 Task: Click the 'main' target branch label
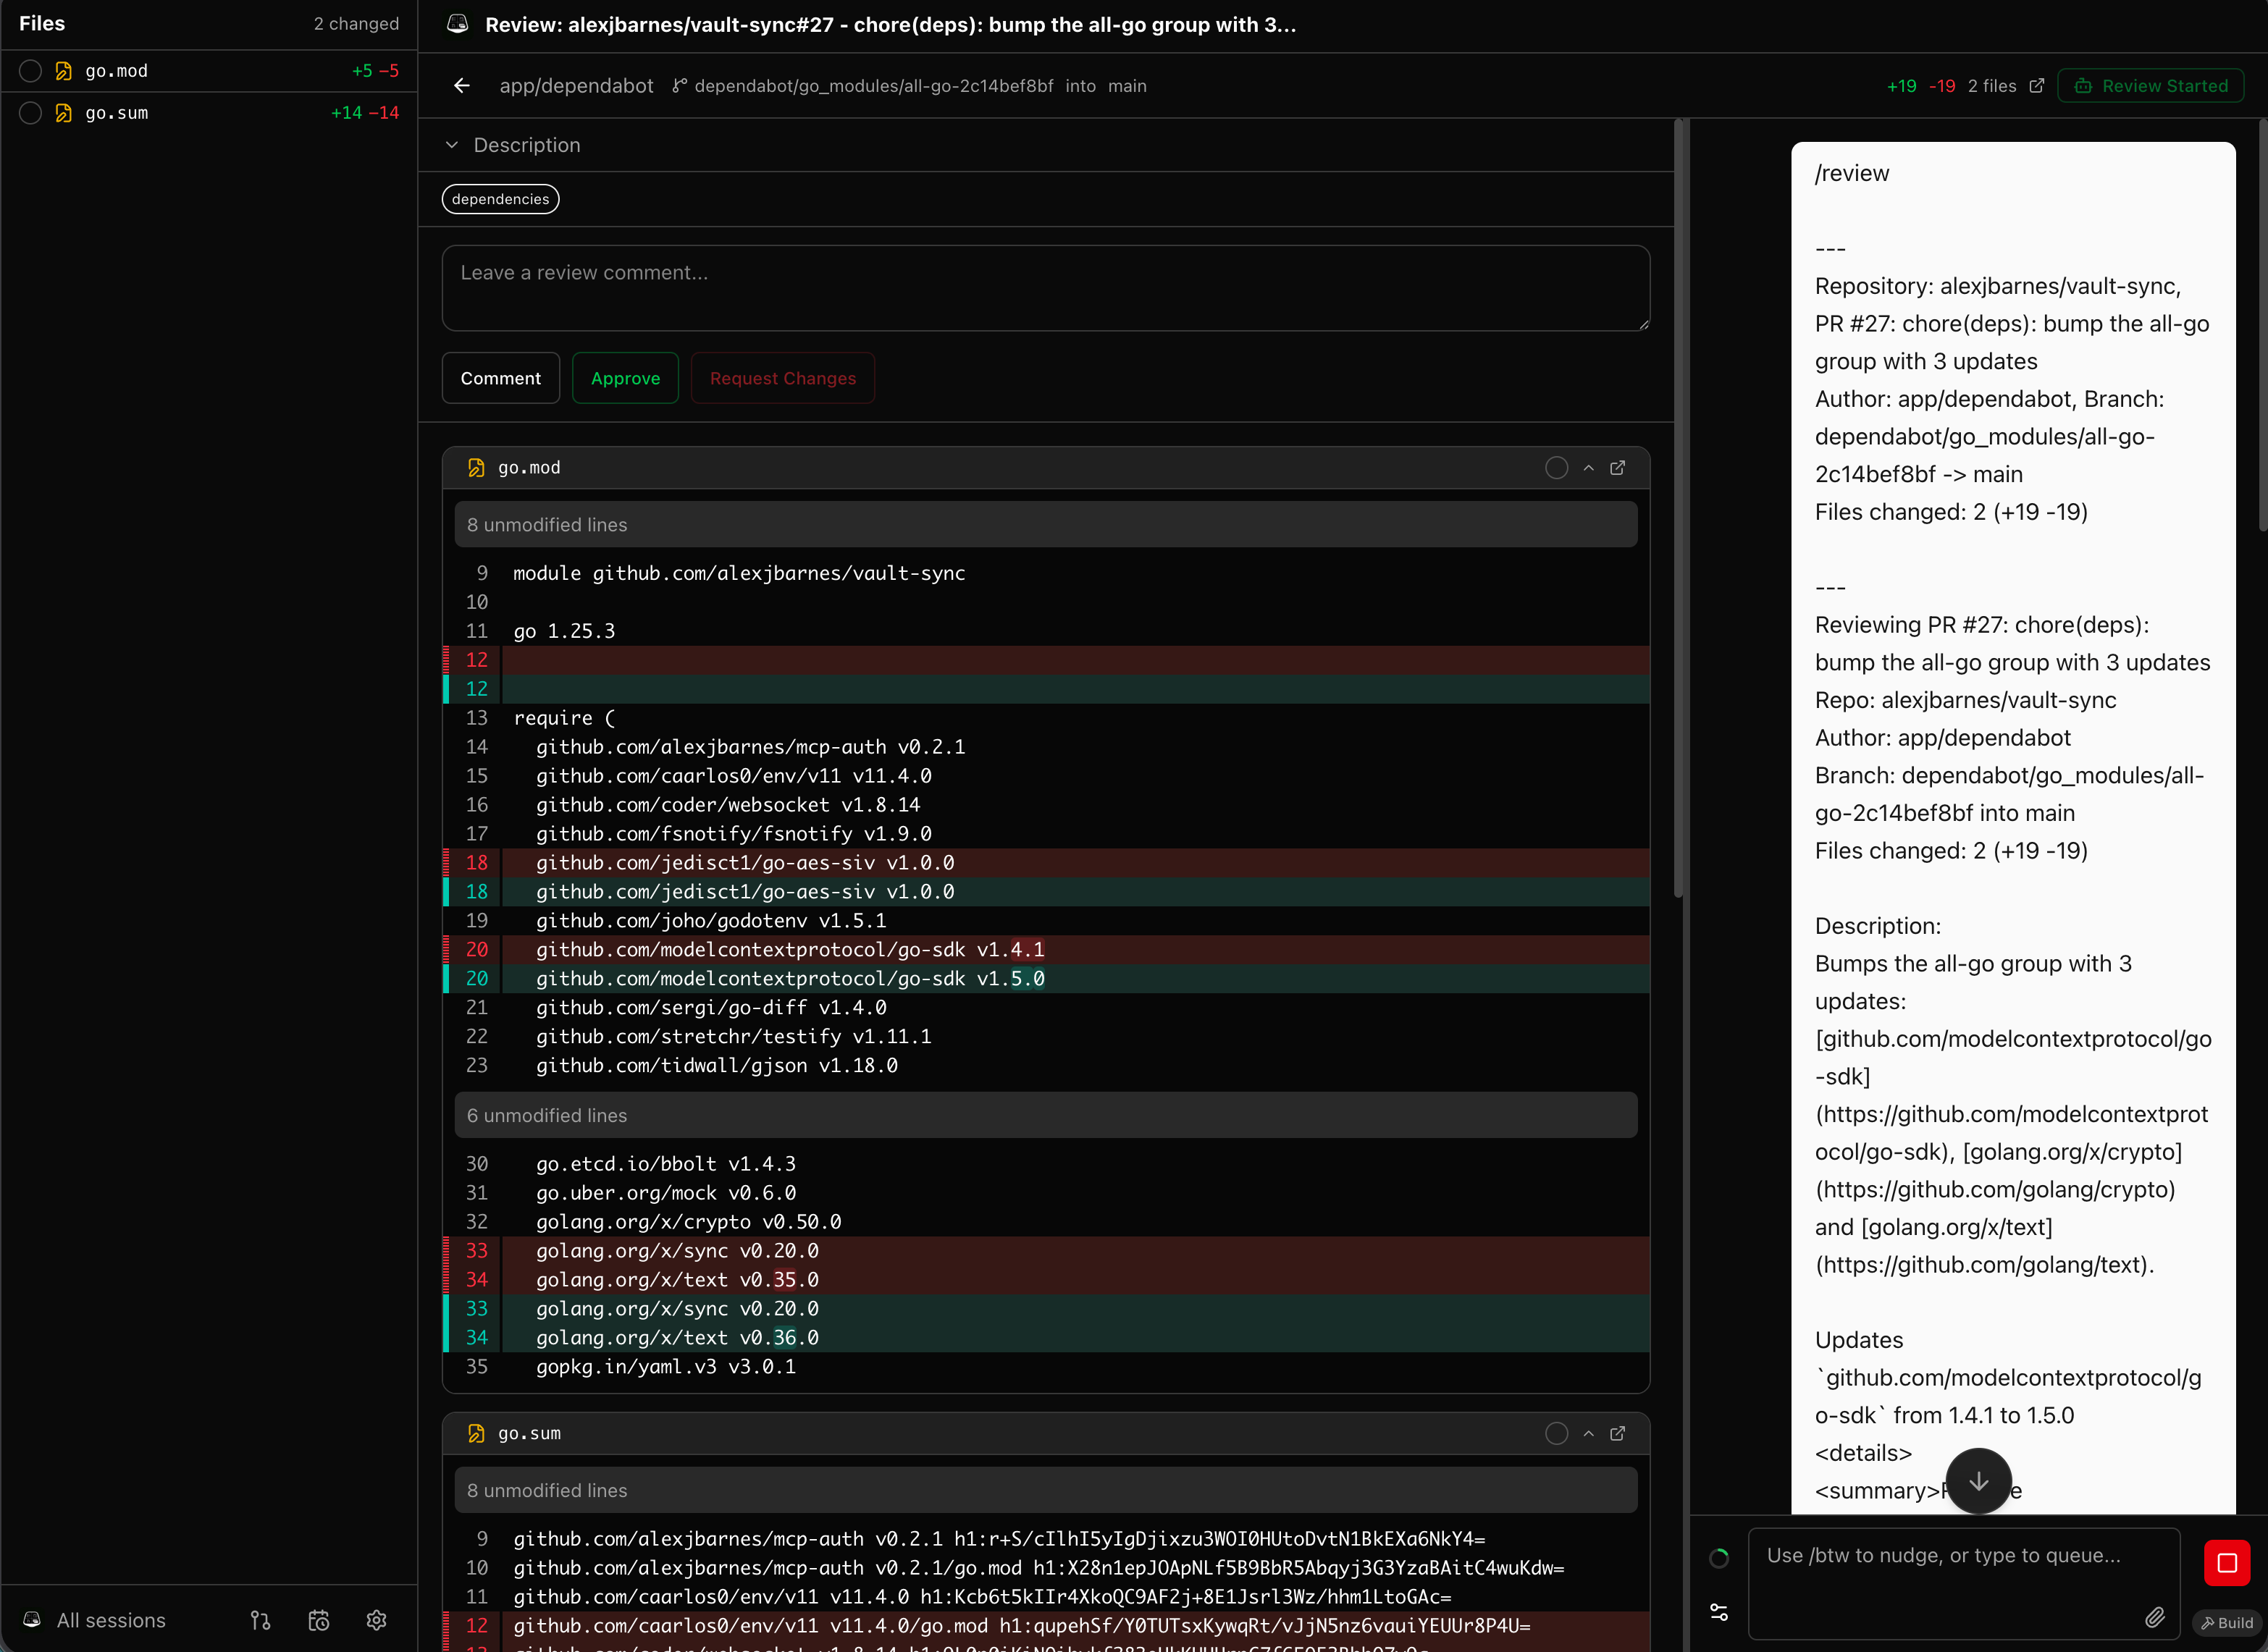coord(1127,86)
